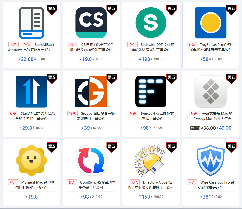Select the Fences 4 glowing icon
The width and height of the screenshot is (242, 209).
151,91
